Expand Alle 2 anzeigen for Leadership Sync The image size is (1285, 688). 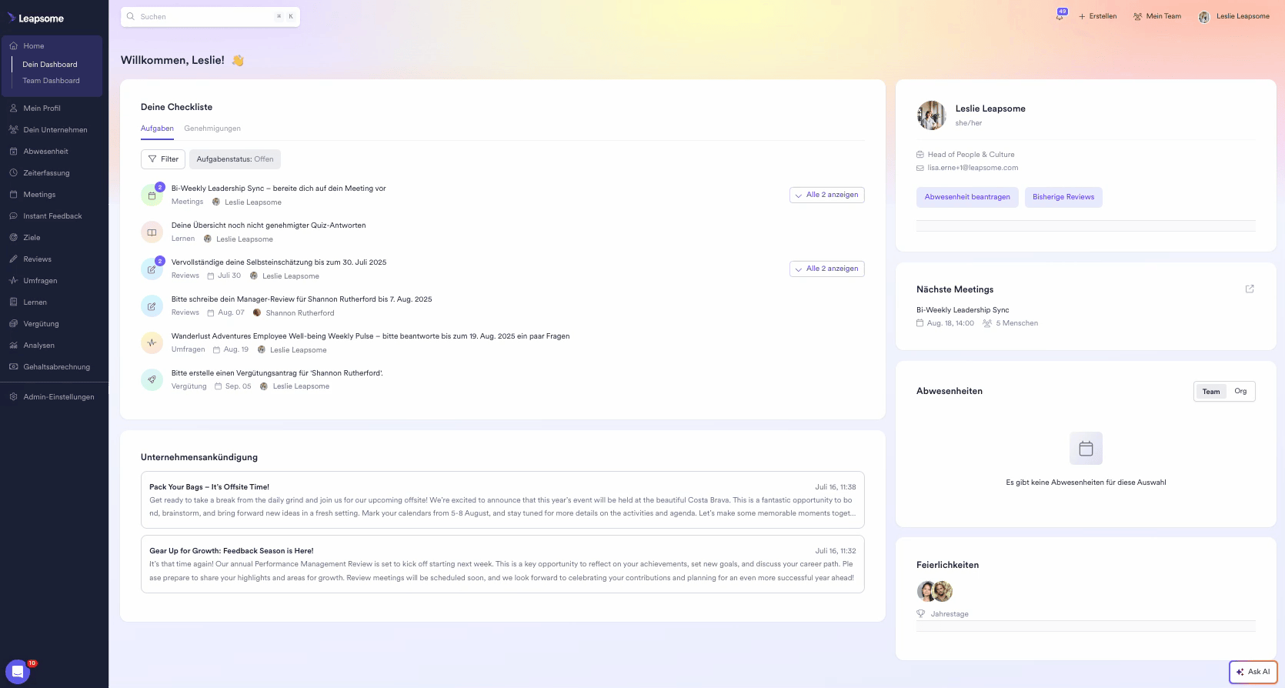click(826, 195)
